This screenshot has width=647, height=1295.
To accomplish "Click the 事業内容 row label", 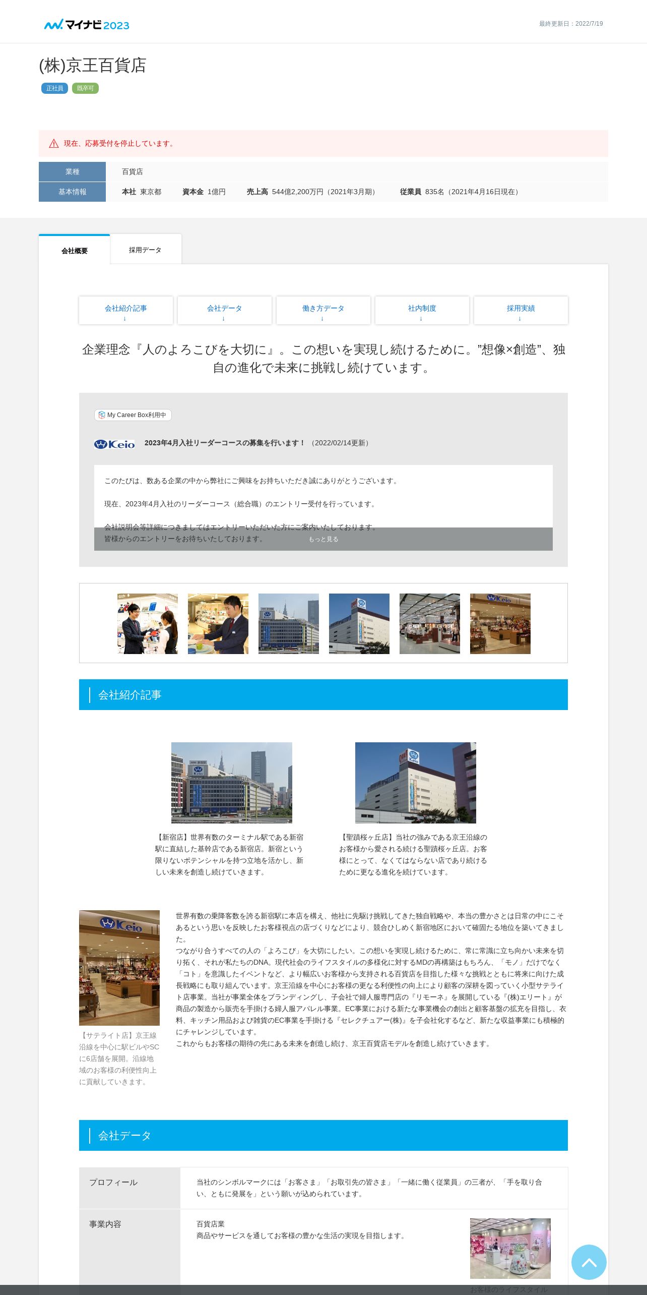I will point(105,1224).
